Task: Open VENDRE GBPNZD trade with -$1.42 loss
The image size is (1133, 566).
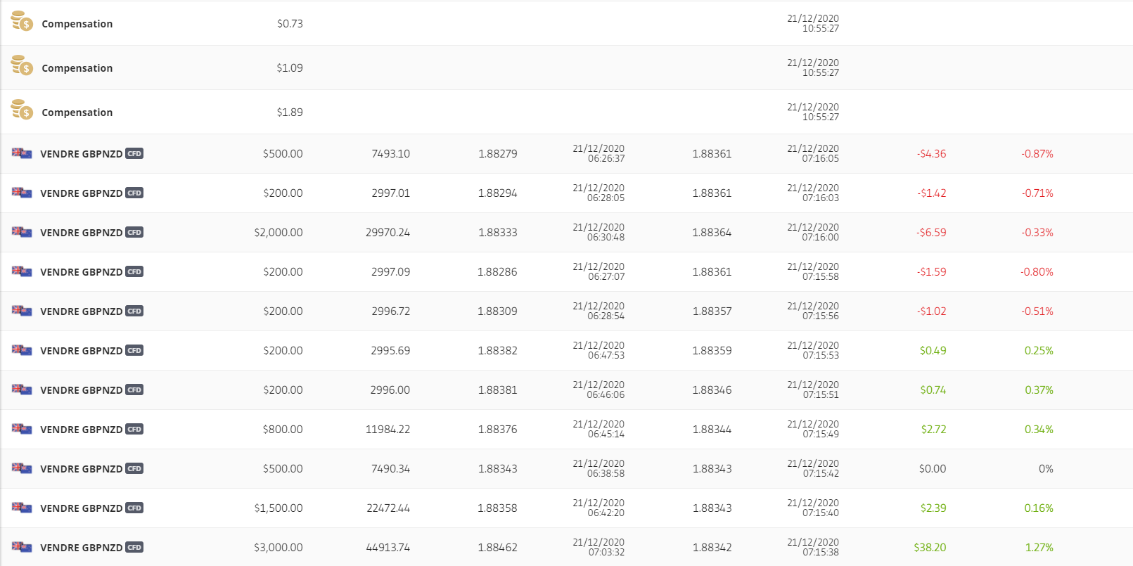Action: (x=81, y=193)
